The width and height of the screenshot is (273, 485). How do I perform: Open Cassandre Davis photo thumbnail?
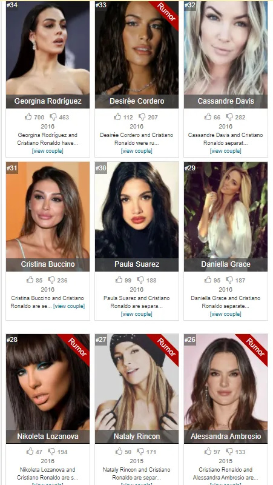226,48
